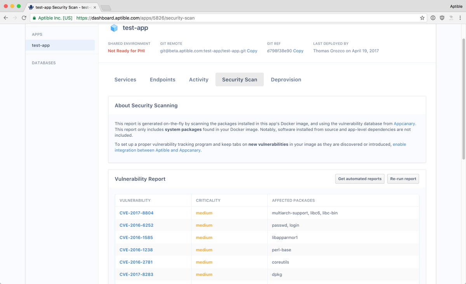Click the 'libapparmor1' package cell
Screen dimensions: 466x284
[285, 237]
